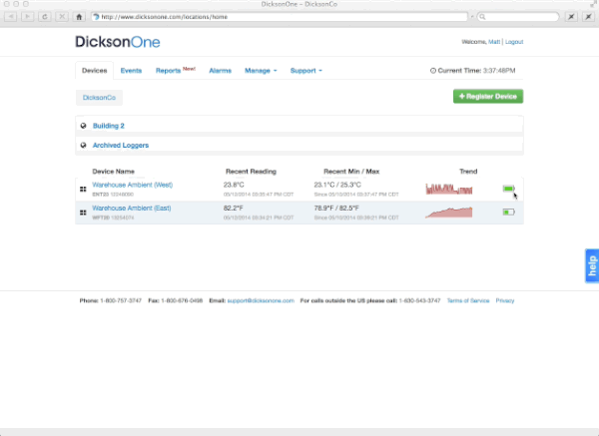Select the DicksonCo breadcrumb
Image resolution: width=599 pixels, height=436 pixels.
coord(99,98)
